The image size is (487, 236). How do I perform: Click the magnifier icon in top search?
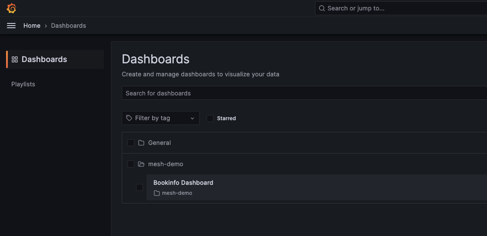(322, 8)
